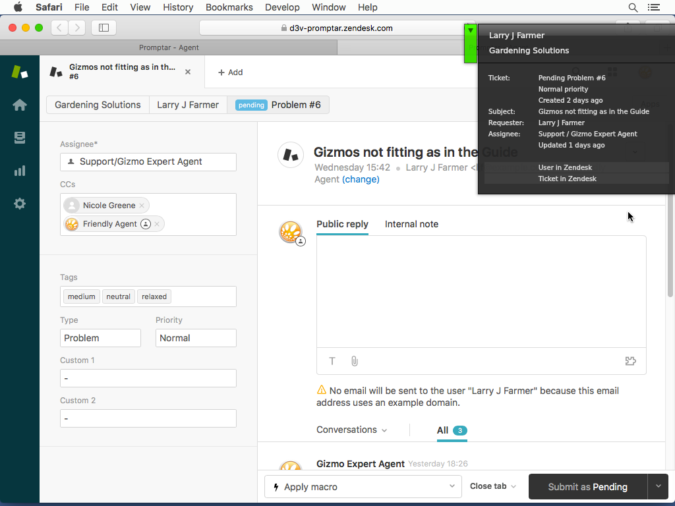Toggle the Safari sidebar button
This screenshot has height=506, width=675.
pos(103,28)
